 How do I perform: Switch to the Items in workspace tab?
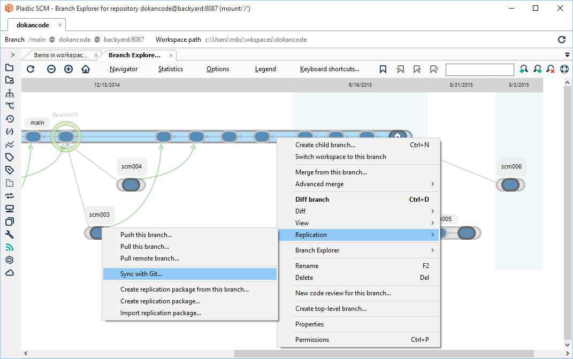point(60,55)
